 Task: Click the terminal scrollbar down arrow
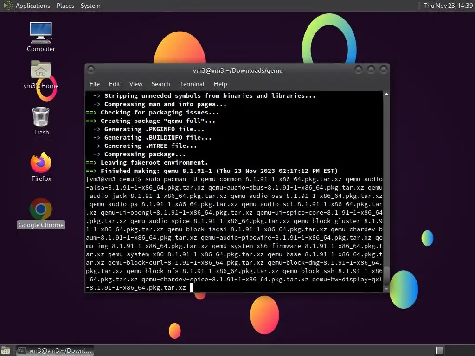pos(386,289)
